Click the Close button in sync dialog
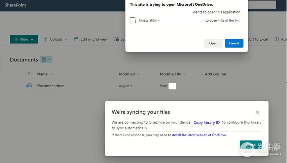The width and height of the screenshot is (287, 163). [251, 145]
